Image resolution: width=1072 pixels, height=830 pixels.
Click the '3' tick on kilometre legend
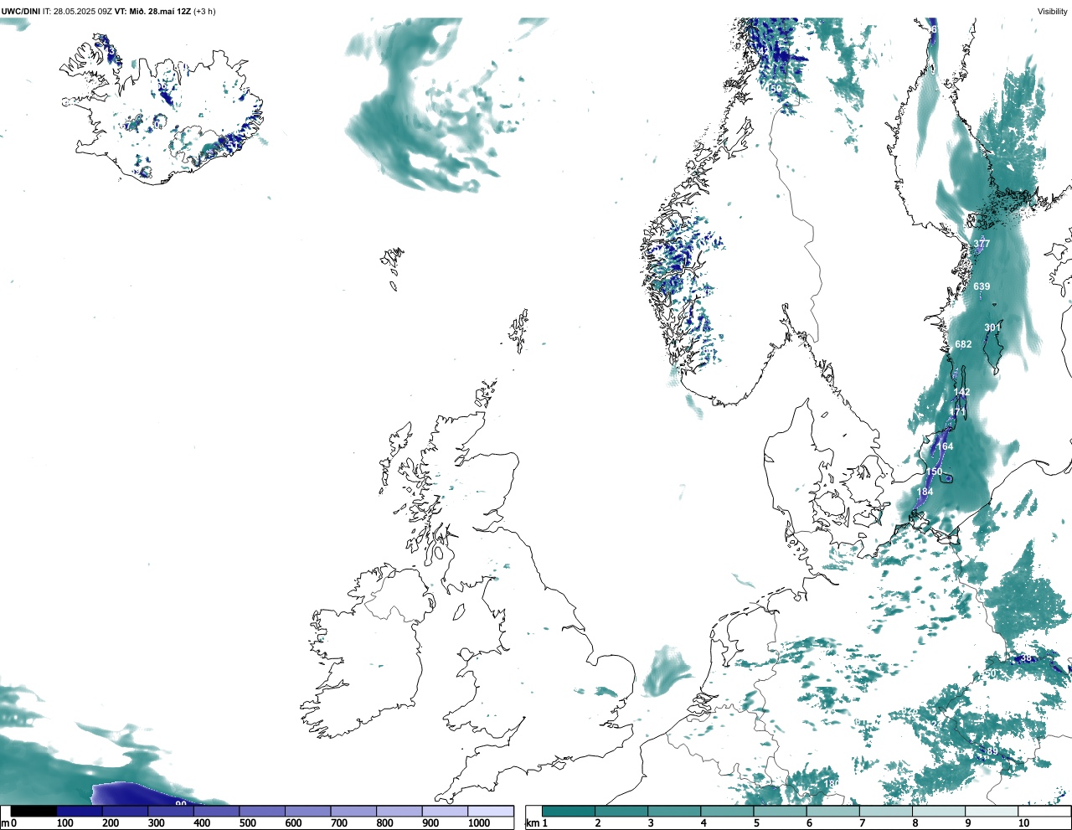coord(650,823)
